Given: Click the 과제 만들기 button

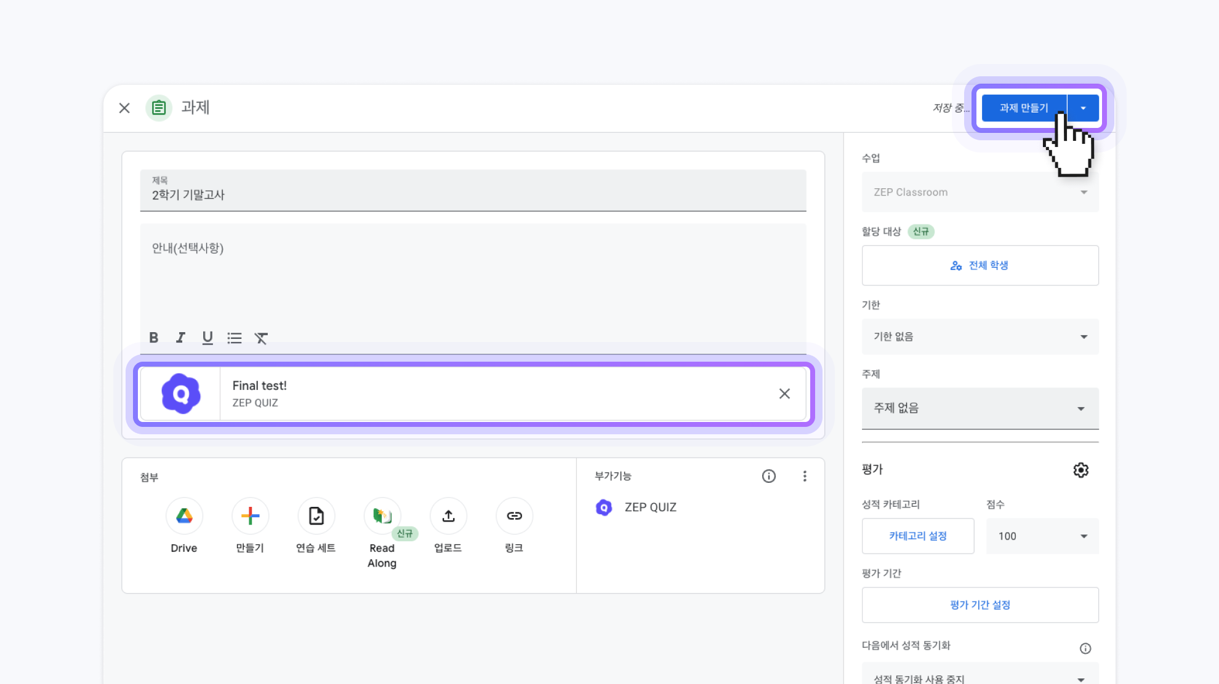Looking at the screenshot, I should [x=1023, y=108].
